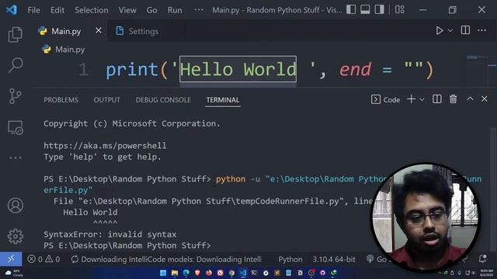Launch Microsoft Edge from taskbar
Viewport: 497px width, 279px height.
coord(186,273)
